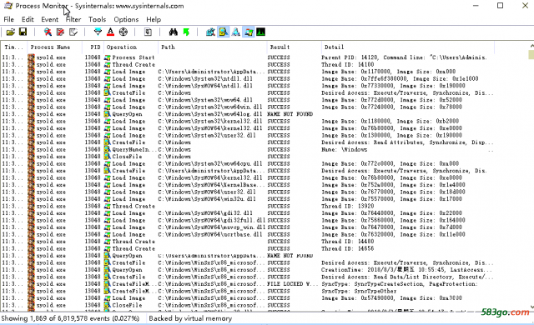Toggle the Capture events magnifier icon
This screenshot has width=534, height=325.
point(48,32)
